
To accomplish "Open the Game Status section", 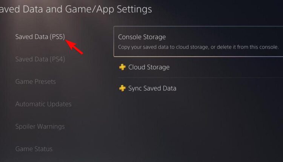I will (34, 149).
